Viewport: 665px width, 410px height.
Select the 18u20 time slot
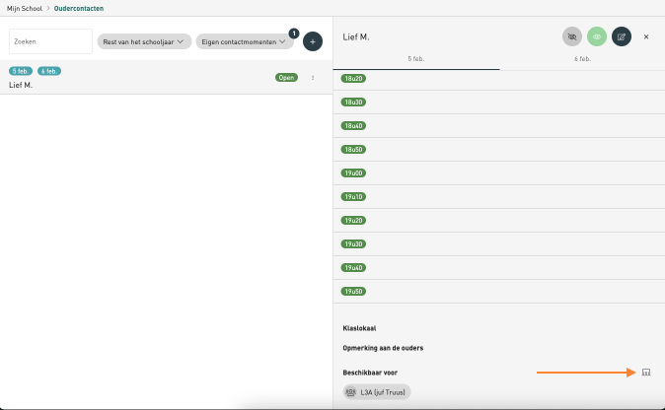tap(353, 78)
